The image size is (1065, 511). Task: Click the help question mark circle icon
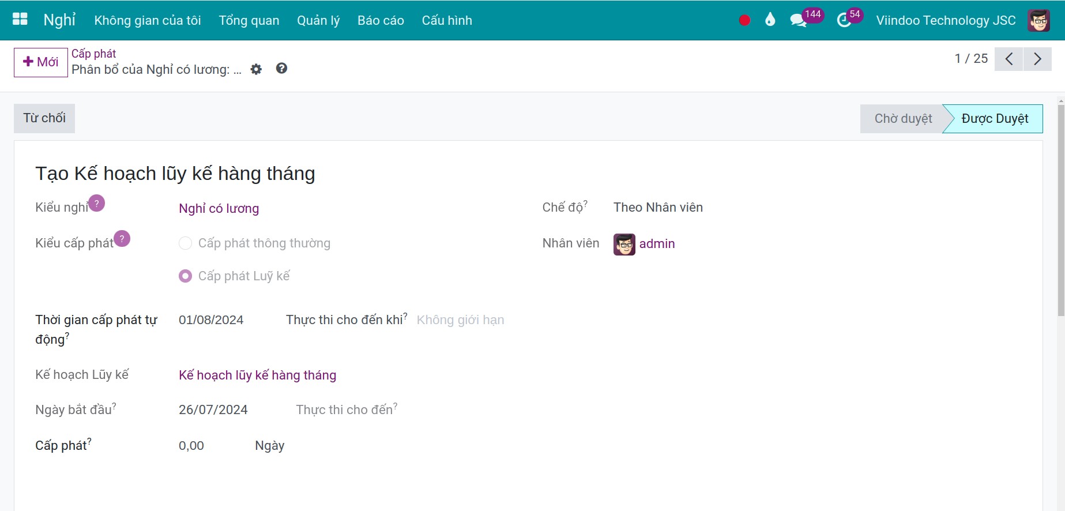pos(281,69)
